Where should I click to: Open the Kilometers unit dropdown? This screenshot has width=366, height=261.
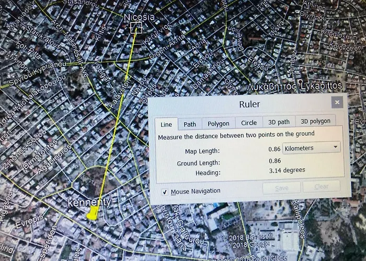click(312, 148)
